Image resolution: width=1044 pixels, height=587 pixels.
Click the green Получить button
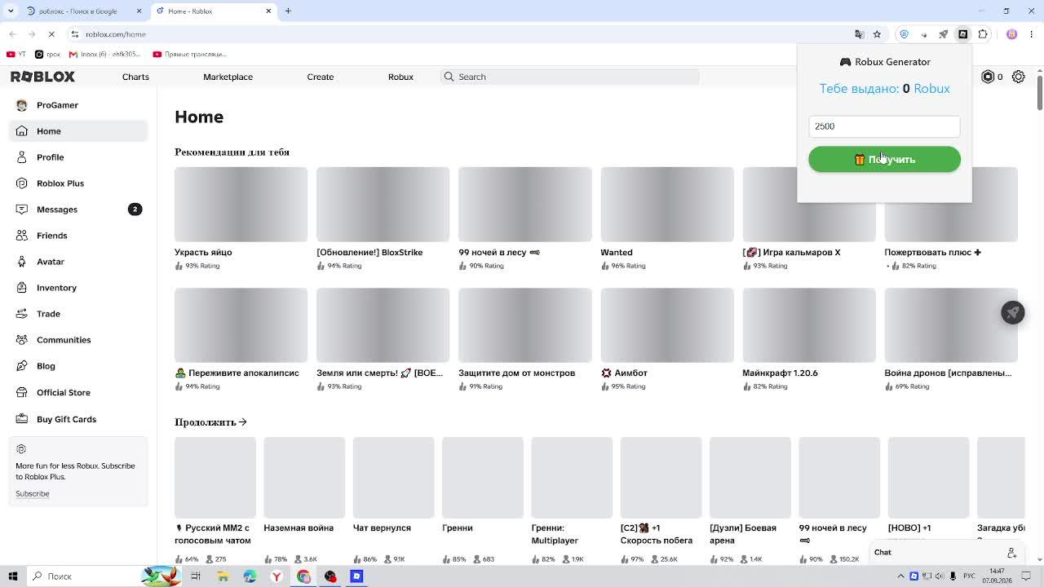[884, 159]
